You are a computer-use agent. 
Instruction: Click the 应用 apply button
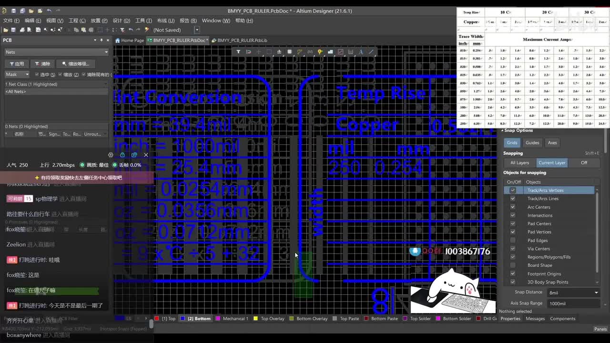[x=16, y=64]
